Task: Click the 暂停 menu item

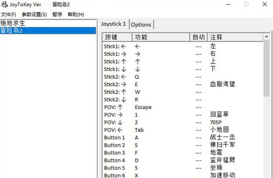Action: pyautogui.click(x=57, y=14)
